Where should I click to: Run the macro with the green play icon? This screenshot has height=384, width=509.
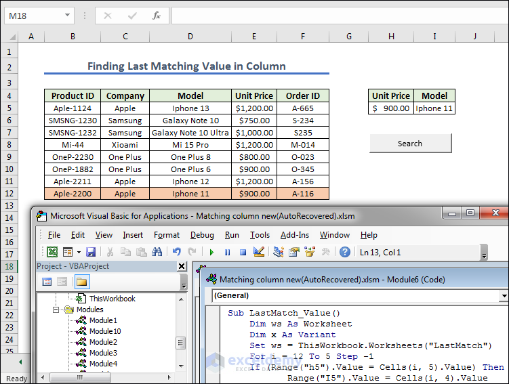click(211, 252)
